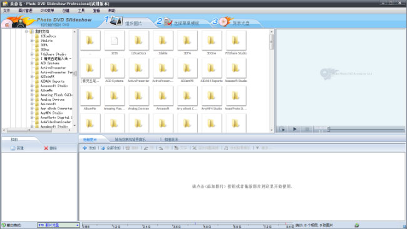Go to step 2 选择菜单模板 tab
This screenshot has width=407, height=229.
click(187, 23)
